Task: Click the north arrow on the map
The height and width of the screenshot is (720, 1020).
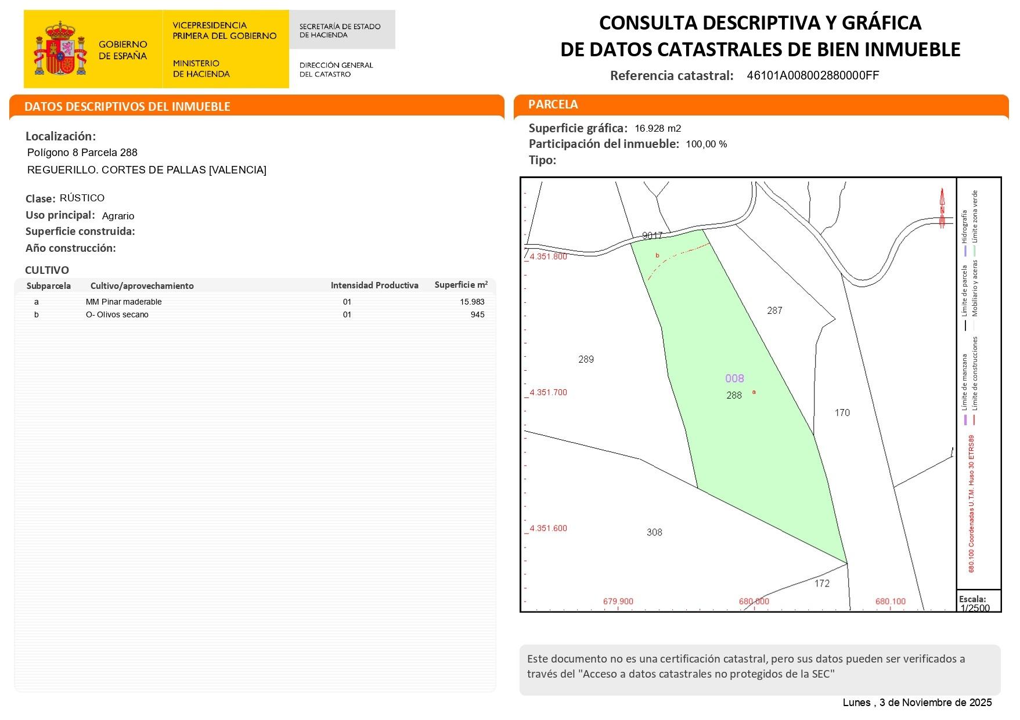Action: tap(942, 208)
